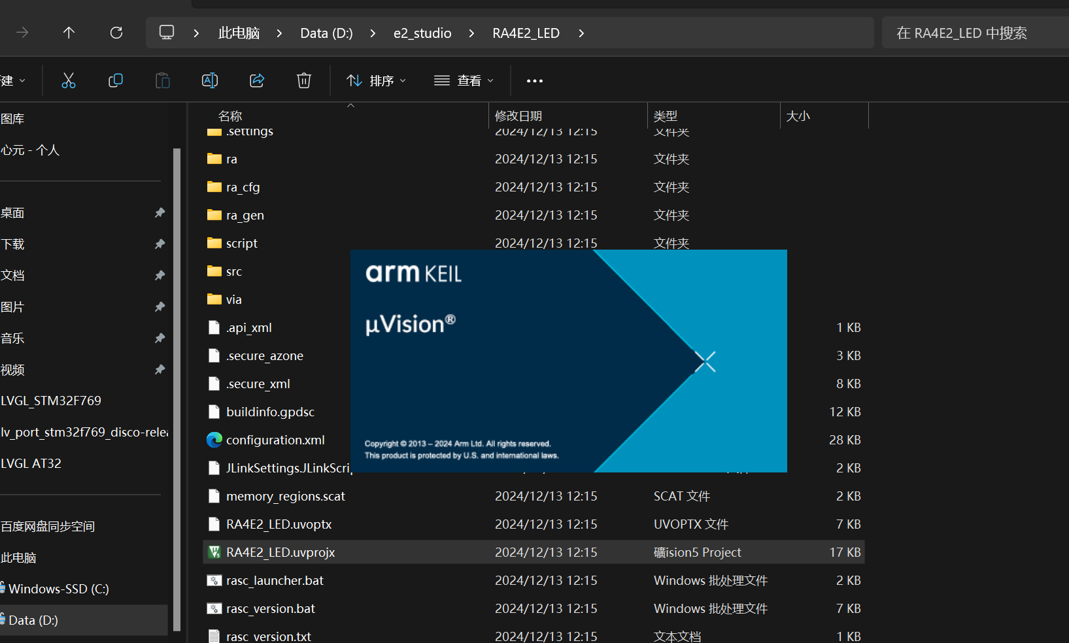1069x643 pixels.
Task: Click the pin icon next to 下载
Action: click(x=160, y=244)
